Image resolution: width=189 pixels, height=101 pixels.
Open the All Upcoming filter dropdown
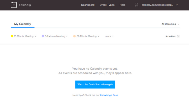click(170, 24)
